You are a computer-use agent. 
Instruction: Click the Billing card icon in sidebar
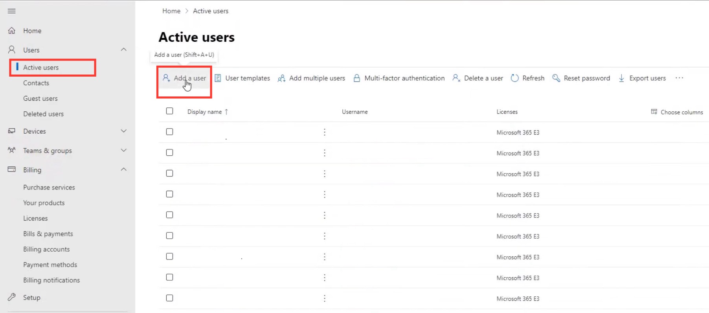click(12, 169)
